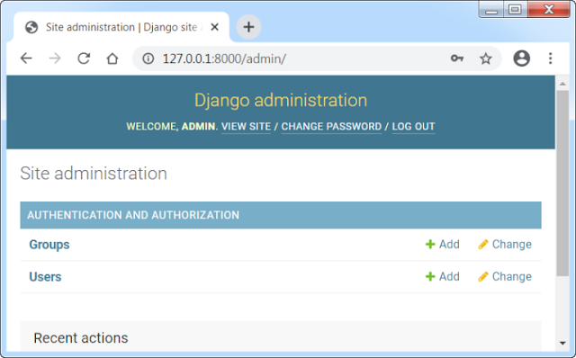
Task: View site information icon in address bar
Action: point(148,58)
